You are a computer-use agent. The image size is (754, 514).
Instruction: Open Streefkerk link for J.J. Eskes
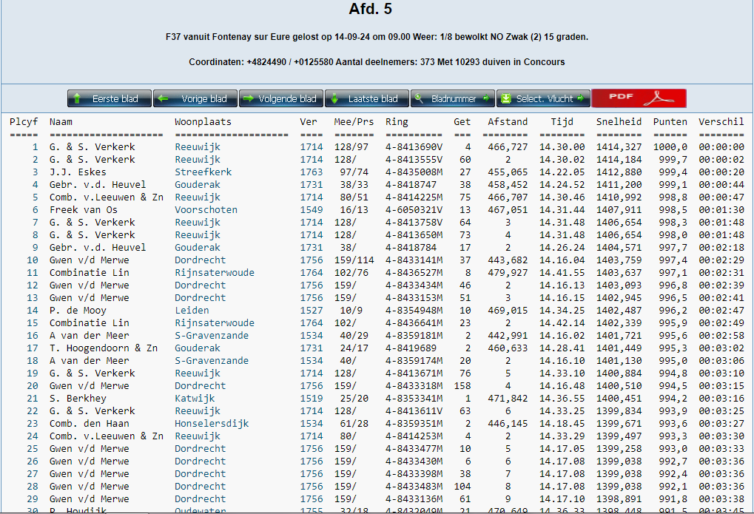click(203, 172)
